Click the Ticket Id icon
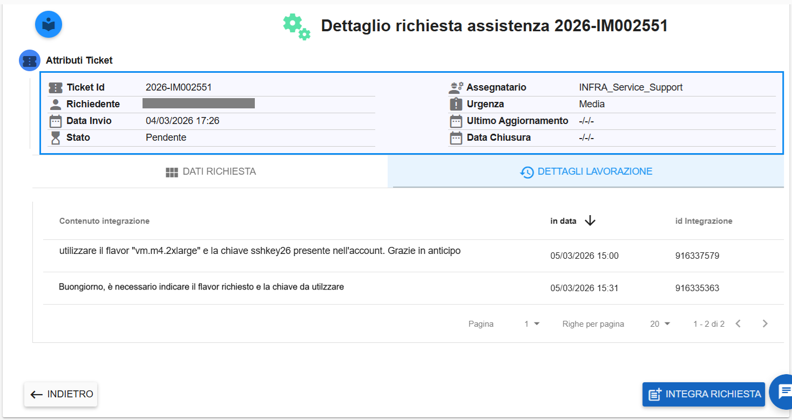The image size is (792, 420). tap(56, 87)
